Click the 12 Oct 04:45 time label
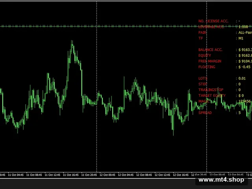 click(x=126, y=175)
